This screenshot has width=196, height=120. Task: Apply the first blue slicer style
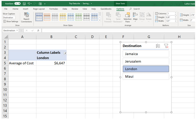point(39,17)
